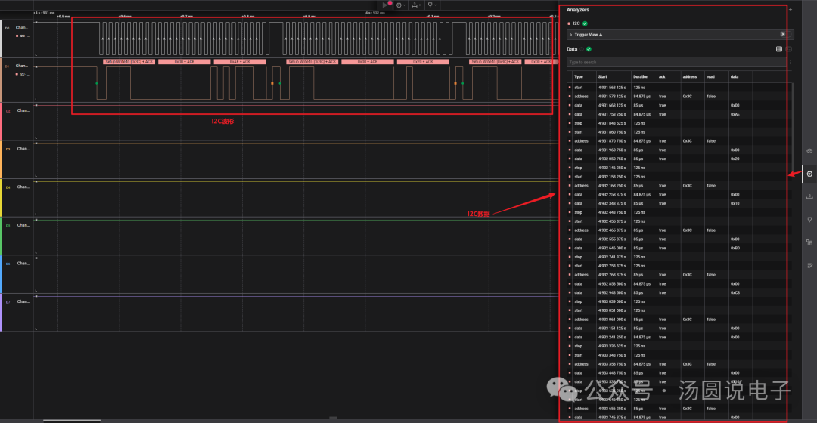Focus the Type to search field
Viewport: 817px width, 423px height.
(676, 63)
